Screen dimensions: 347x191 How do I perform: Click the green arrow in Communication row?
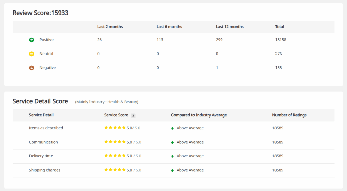[x=172, y=142]
